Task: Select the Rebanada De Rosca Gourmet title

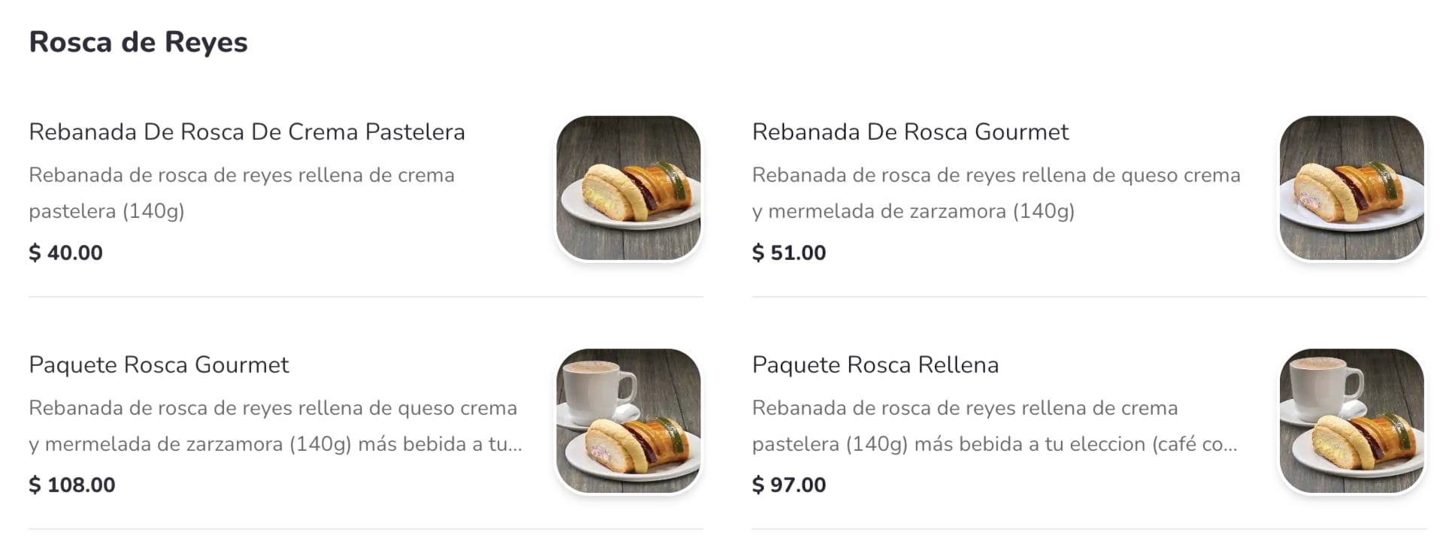Action: [909, 132]
